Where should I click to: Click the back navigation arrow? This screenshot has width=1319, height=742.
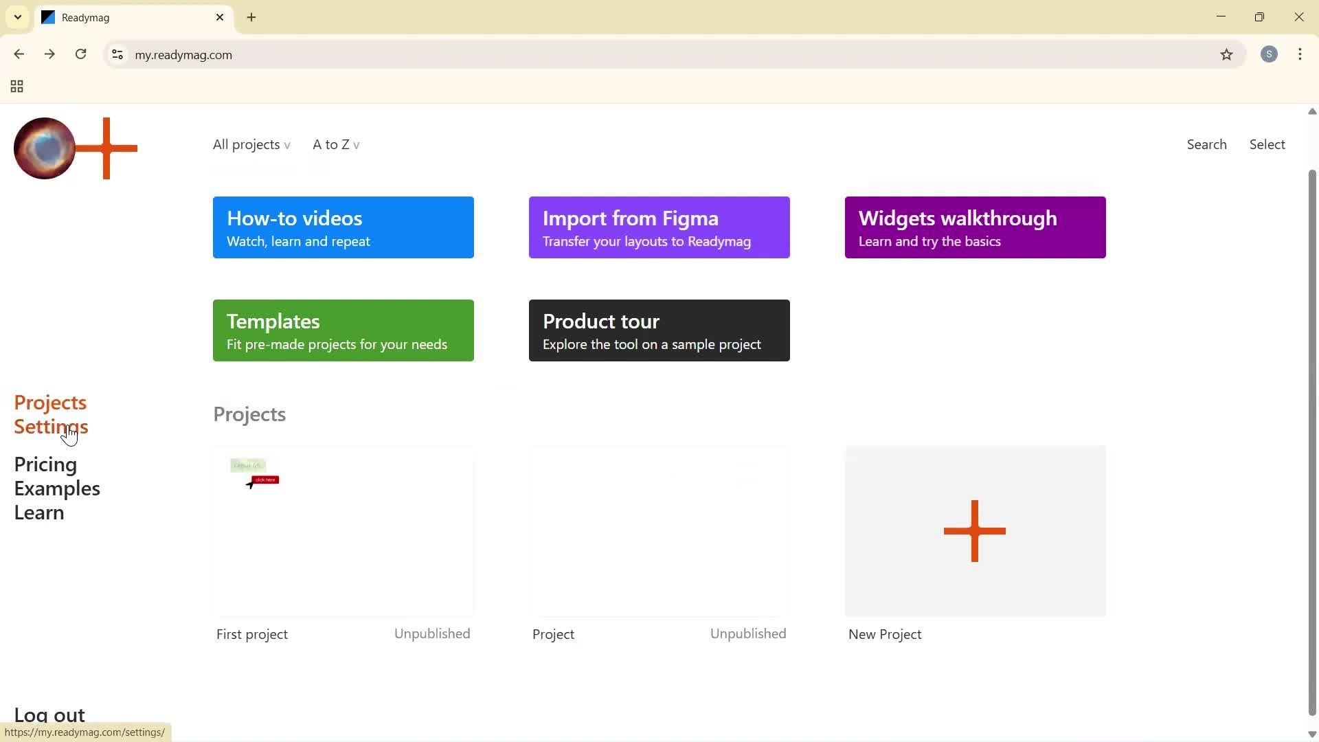pos(19,54)
